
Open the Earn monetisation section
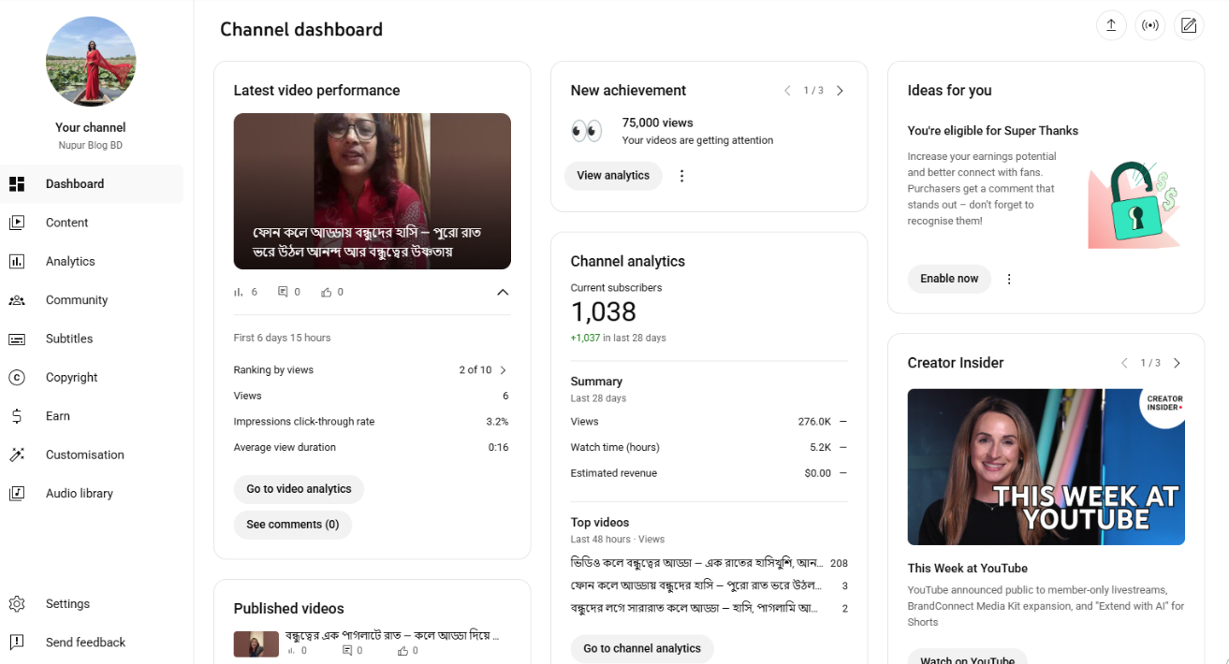point(57,415)
